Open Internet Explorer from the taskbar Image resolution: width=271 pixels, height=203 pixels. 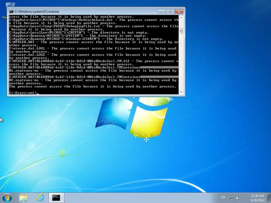pyautogui.click(x=40, y=198)
